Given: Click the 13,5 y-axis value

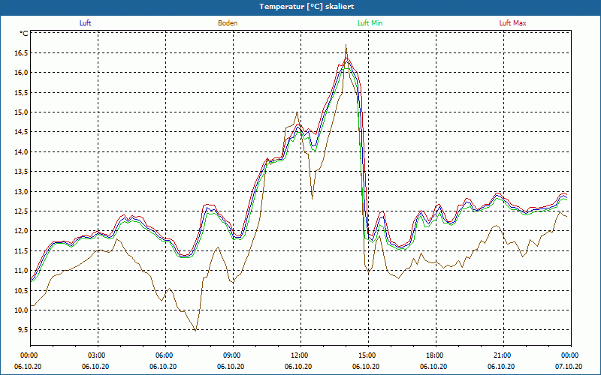Looking at the screenshot, I should point(21,172).
